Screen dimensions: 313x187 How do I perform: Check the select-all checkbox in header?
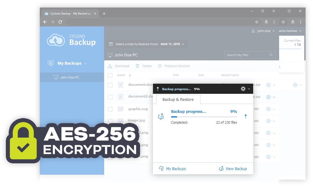pyautogui.click(x=110, y=75)
